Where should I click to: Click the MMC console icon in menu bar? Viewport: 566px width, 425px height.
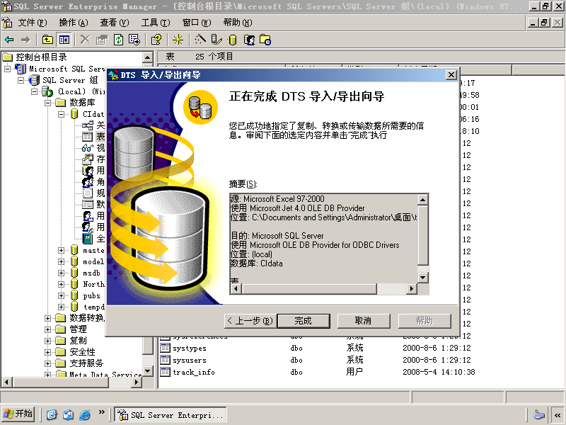point(7,23)
